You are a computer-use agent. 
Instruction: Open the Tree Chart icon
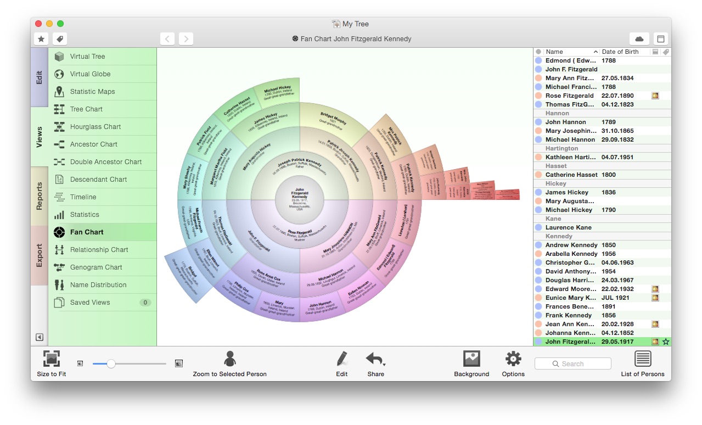point(59,109)
